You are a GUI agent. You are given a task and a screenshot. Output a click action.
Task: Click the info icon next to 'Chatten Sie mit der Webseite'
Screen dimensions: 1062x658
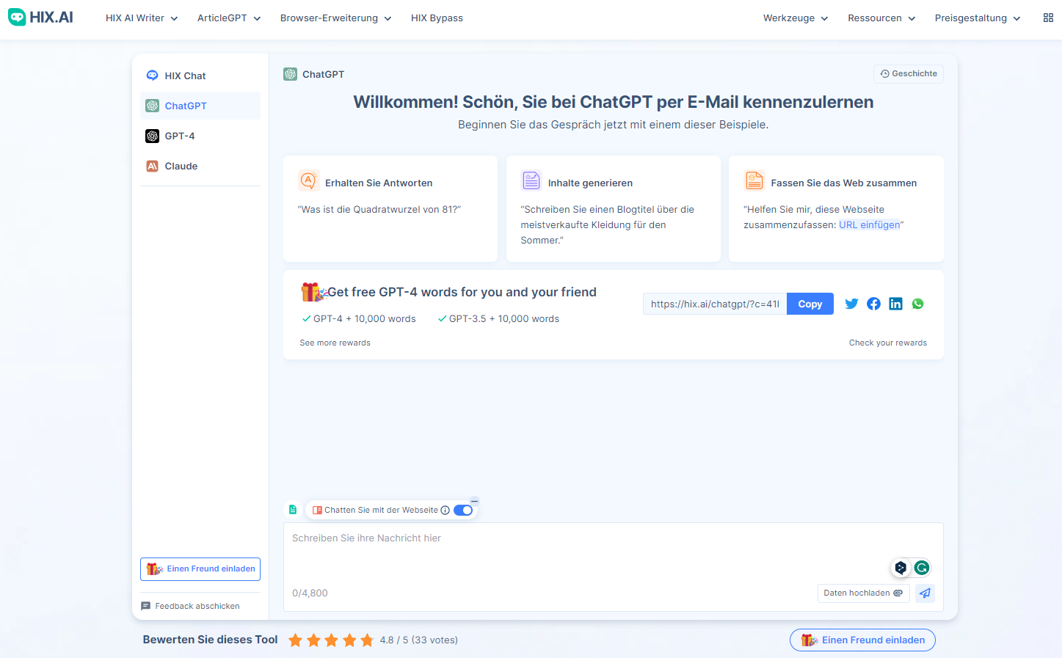coord(445,510)
